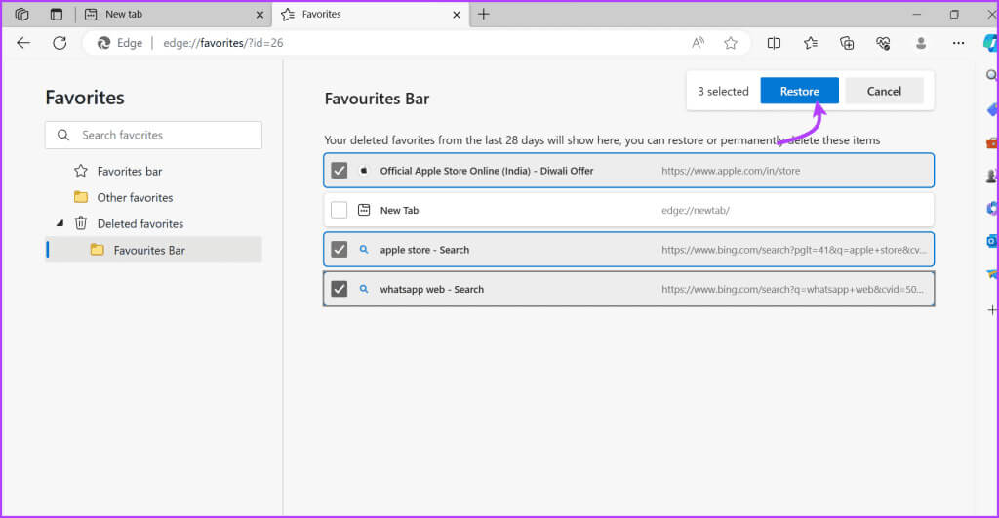Viewport: 999px width, 518px height.
Task: Click the add to favorites star icon
Action: coord(730,43)
